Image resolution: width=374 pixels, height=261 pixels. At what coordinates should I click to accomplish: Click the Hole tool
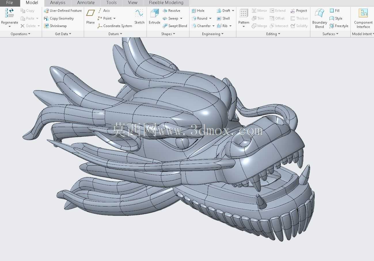pyautogui.click(x=198, y=11)
